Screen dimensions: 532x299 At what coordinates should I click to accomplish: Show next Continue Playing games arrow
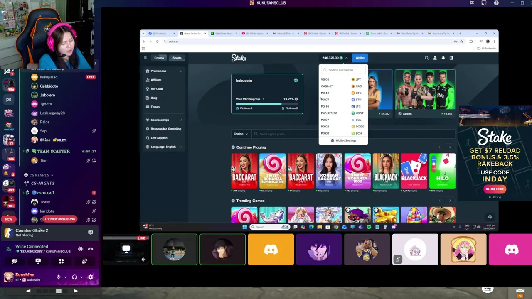(x=450, y=147)
